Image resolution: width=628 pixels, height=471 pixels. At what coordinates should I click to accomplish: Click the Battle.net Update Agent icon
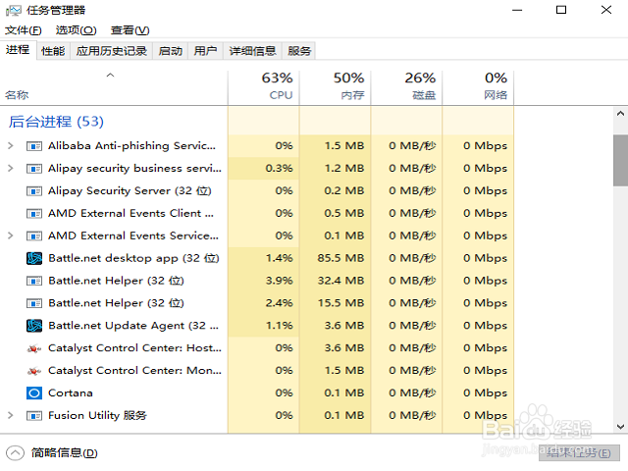pos(33,326)
